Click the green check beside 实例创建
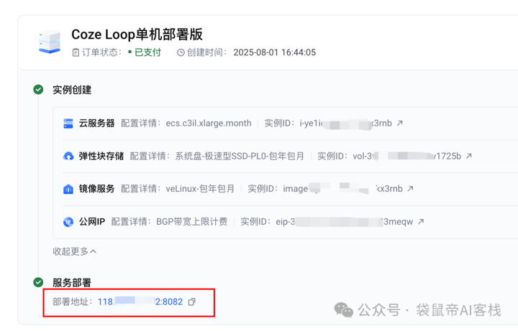Image resolution: width=518 pixels, height=331 pixels. (38, 89)
